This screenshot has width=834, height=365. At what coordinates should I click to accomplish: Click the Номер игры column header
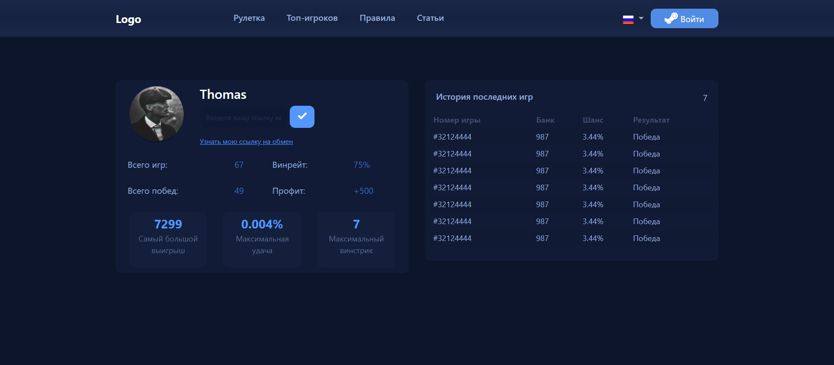457,120
